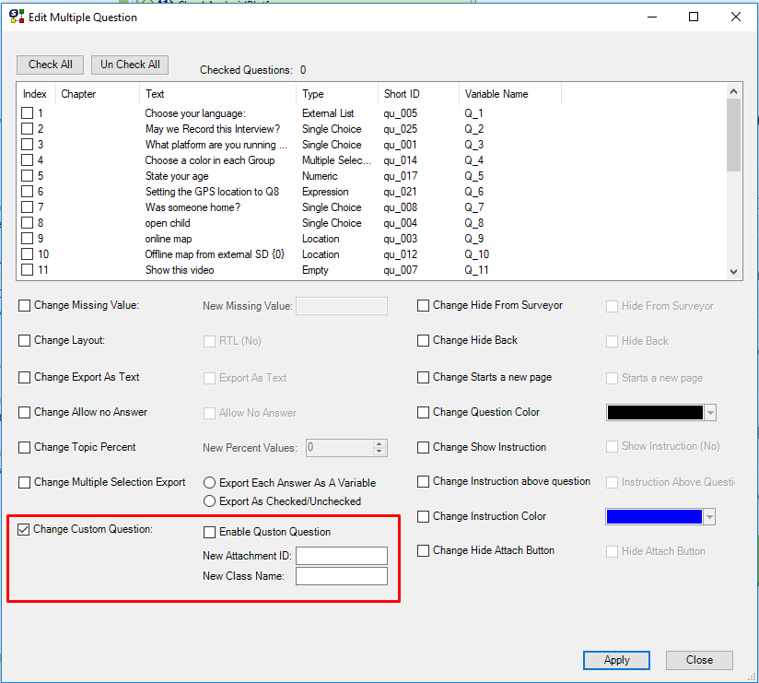Enable the Change Missing Value checkbox

pyautogui.click(x=24, y=306)
